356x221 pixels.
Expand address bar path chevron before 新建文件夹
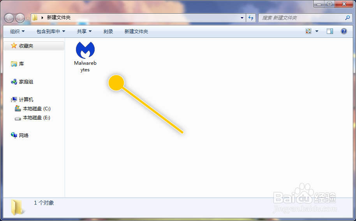tap(42, 18)
